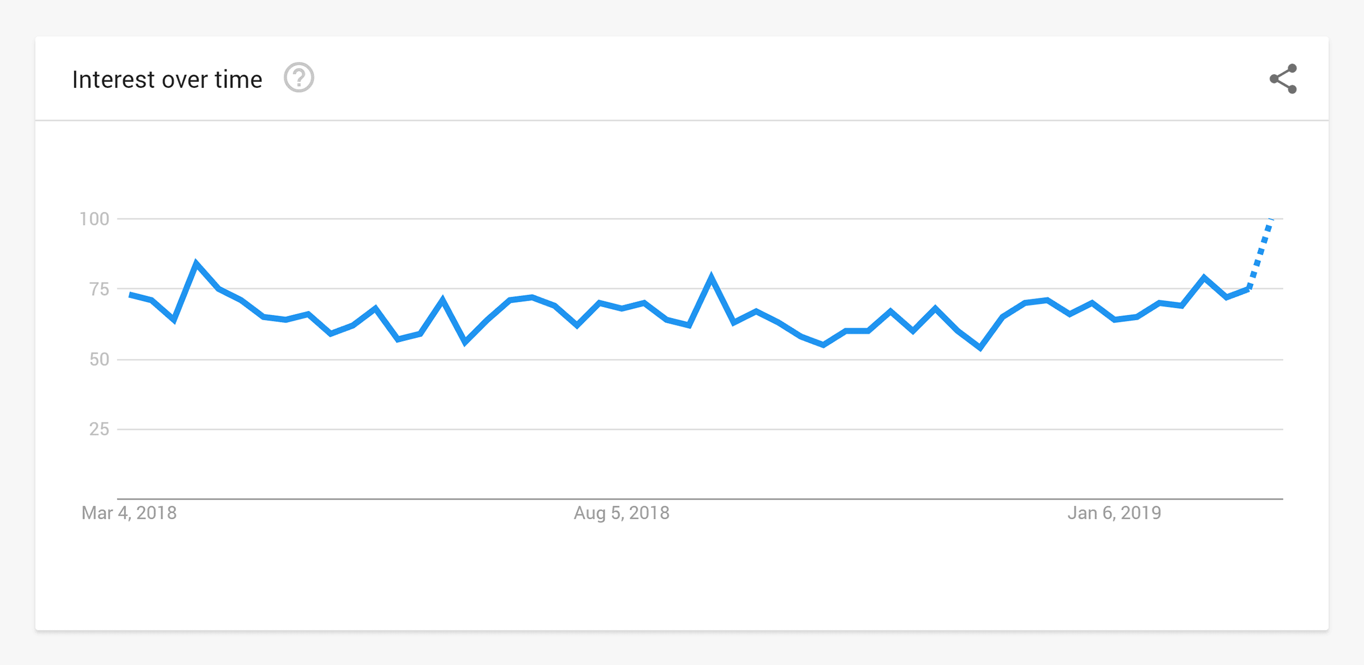This screenshot has height=665, width=1364.
Task: Click the 100 y-axis value label
Action: coord(94,219)
